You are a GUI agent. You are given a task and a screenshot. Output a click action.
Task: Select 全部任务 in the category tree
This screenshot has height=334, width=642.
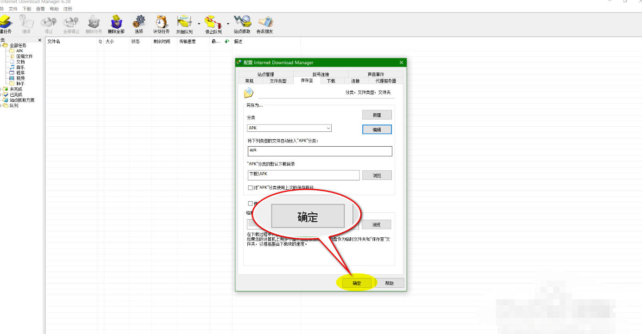(x=18, y=45)
